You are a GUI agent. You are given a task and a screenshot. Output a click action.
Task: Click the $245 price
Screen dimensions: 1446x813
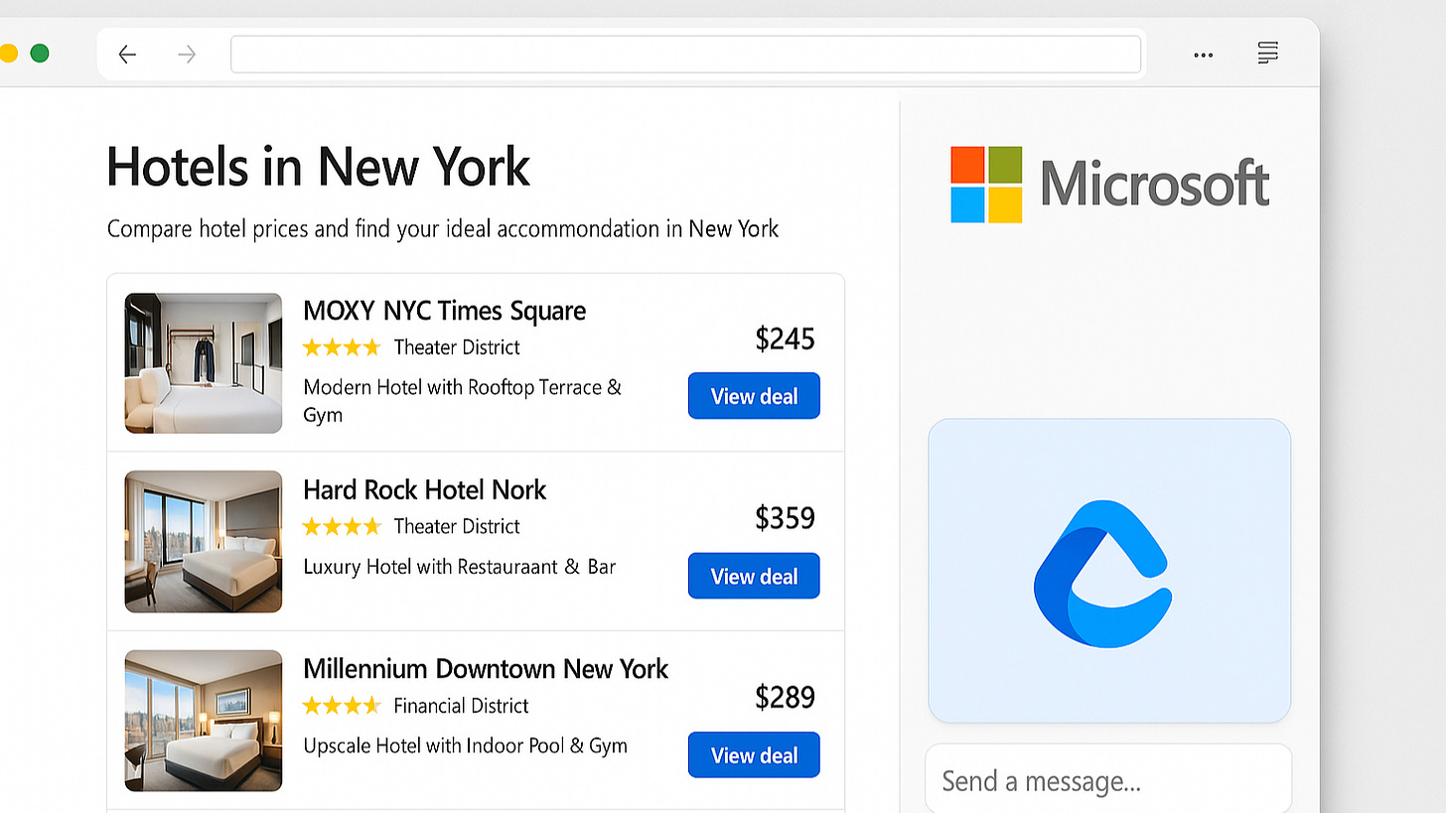click(785, 339)
